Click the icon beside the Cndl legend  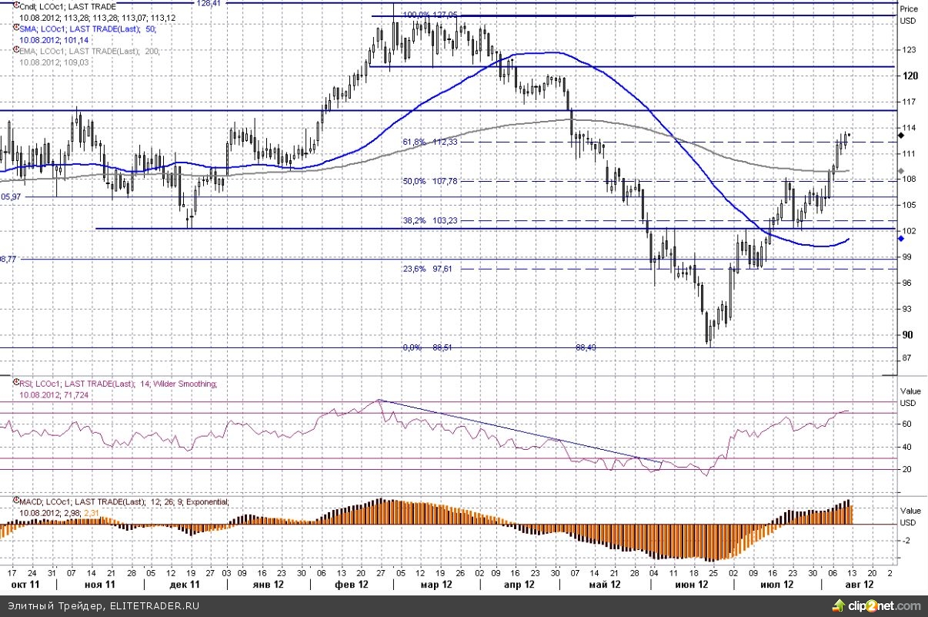click(15, 7)
